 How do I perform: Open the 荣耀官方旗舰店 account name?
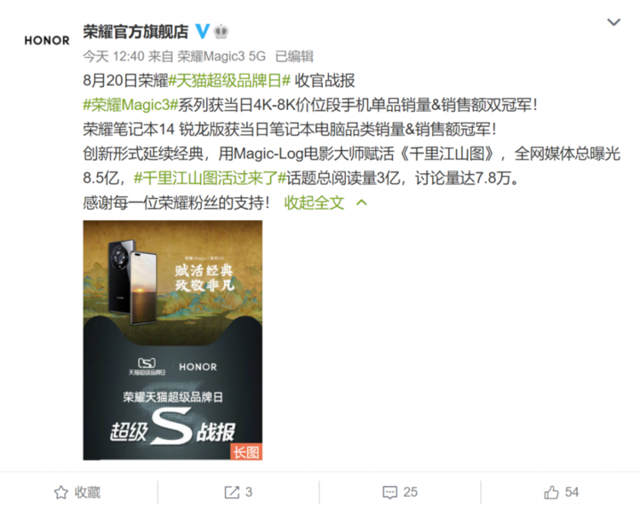click(135, 31)
